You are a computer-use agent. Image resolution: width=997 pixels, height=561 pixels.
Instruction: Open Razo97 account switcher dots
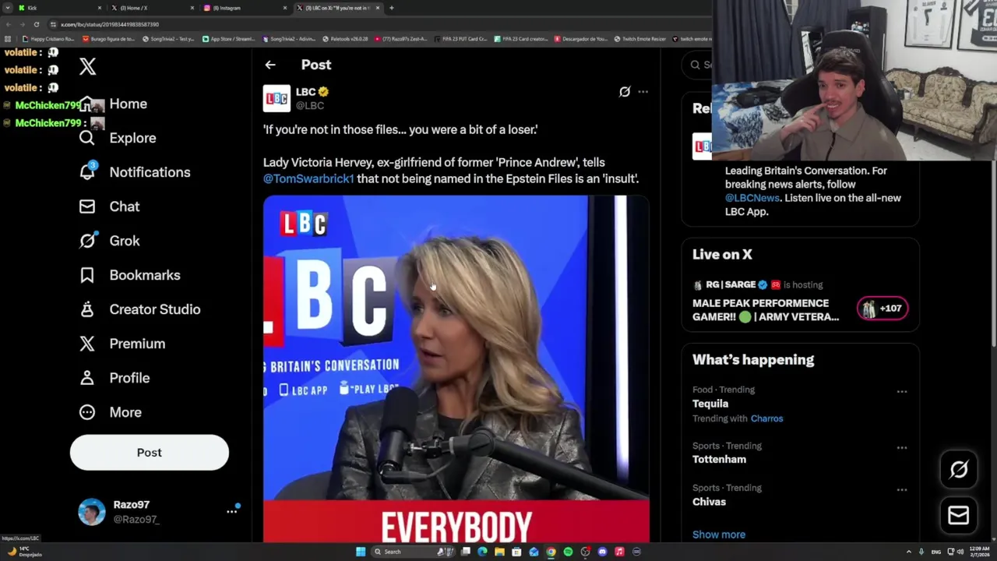click(231, 511)
